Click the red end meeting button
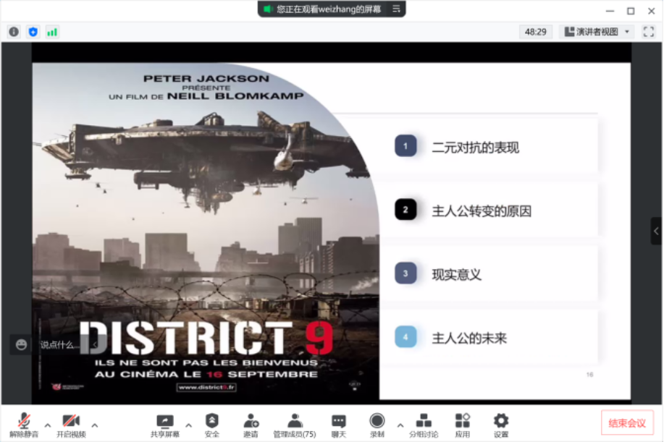 (x=627, y=423)
